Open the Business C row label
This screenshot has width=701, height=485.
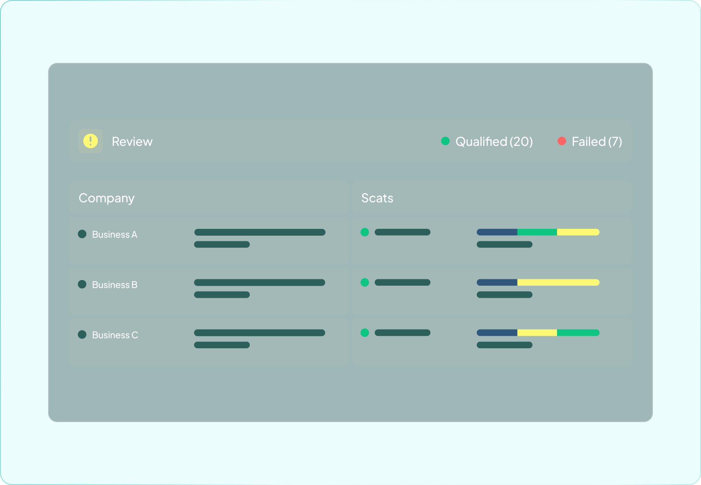point(115,335)
